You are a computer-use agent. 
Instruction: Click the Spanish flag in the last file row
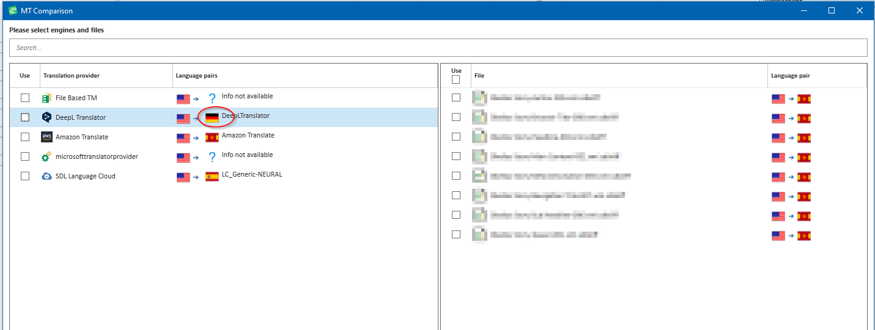[x=804, y=236]
